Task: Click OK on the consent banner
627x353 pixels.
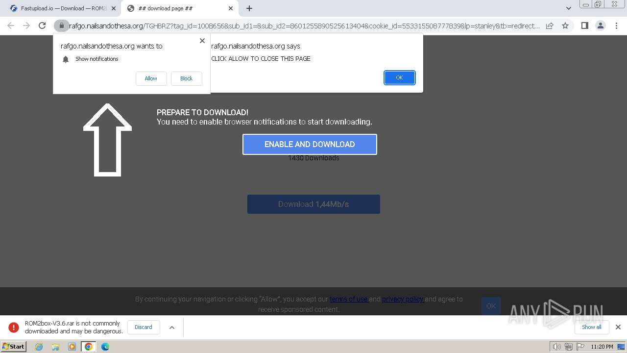Action: tap(491, 306)
